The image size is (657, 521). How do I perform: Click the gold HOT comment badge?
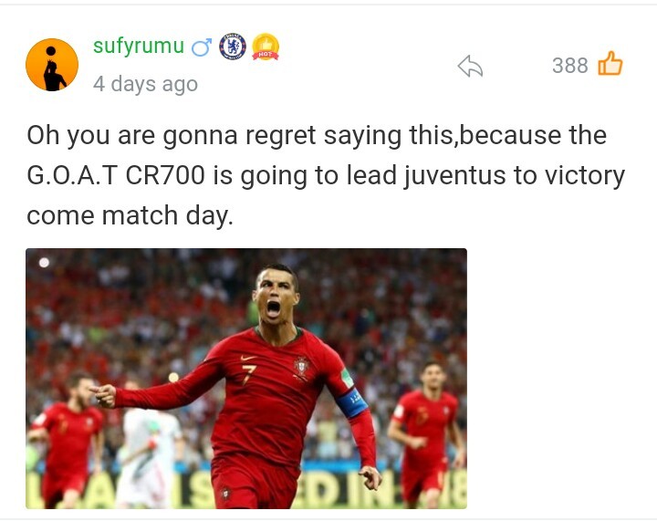pyautogui.click(x=266, y=47)
